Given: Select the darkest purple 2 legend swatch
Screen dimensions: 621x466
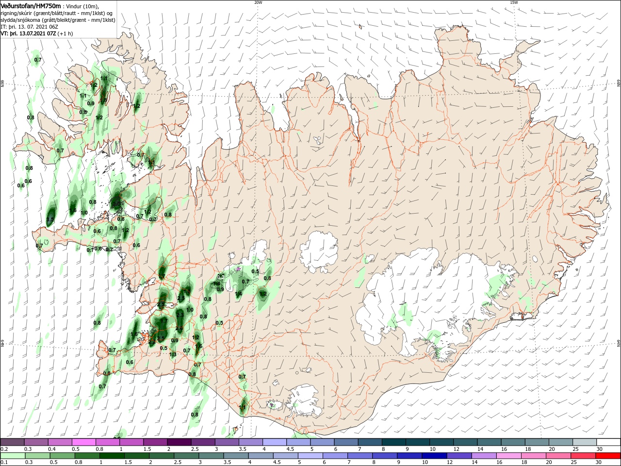Looking at the screenshot, I should 179,442.
